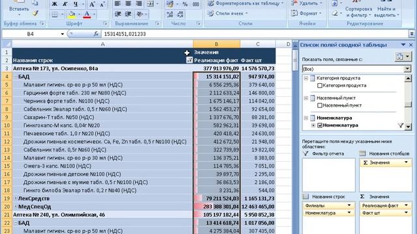Image resolution: width=417 pixels, height=234 pixels.
Task: Open Шрифт dialog launcher
Action: coord(105,23)
